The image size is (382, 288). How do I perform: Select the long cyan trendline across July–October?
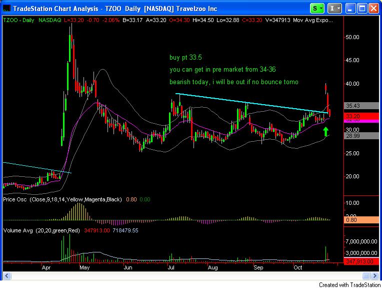point(251,103)
